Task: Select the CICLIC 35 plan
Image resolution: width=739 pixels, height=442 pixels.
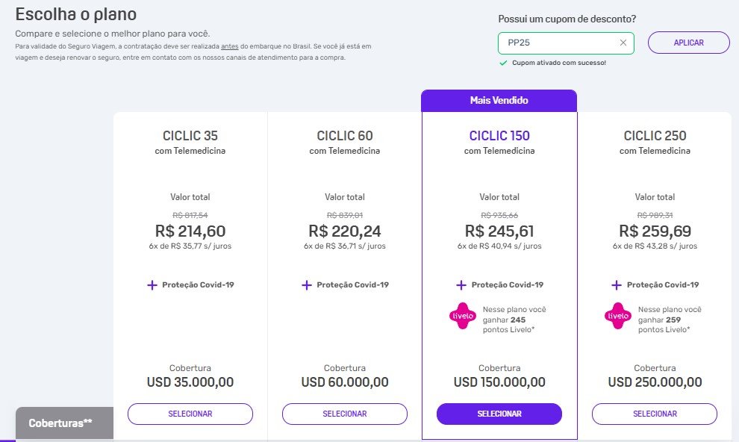Action: coord(190,414)
